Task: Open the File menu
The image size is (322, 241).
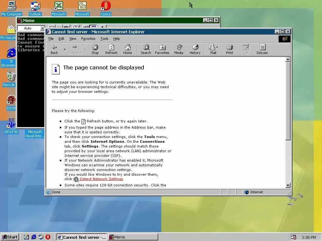Action: click(51, 39)
